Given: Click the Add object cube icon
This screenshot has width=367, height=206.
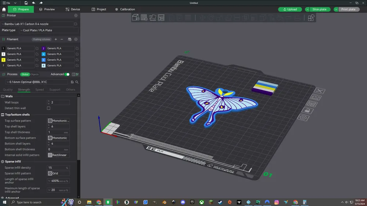Looking at the screenshot, I should coord(135,18).
